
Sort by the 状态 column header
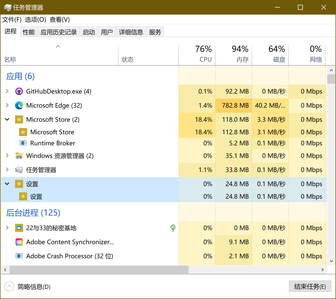click(148, 55)
